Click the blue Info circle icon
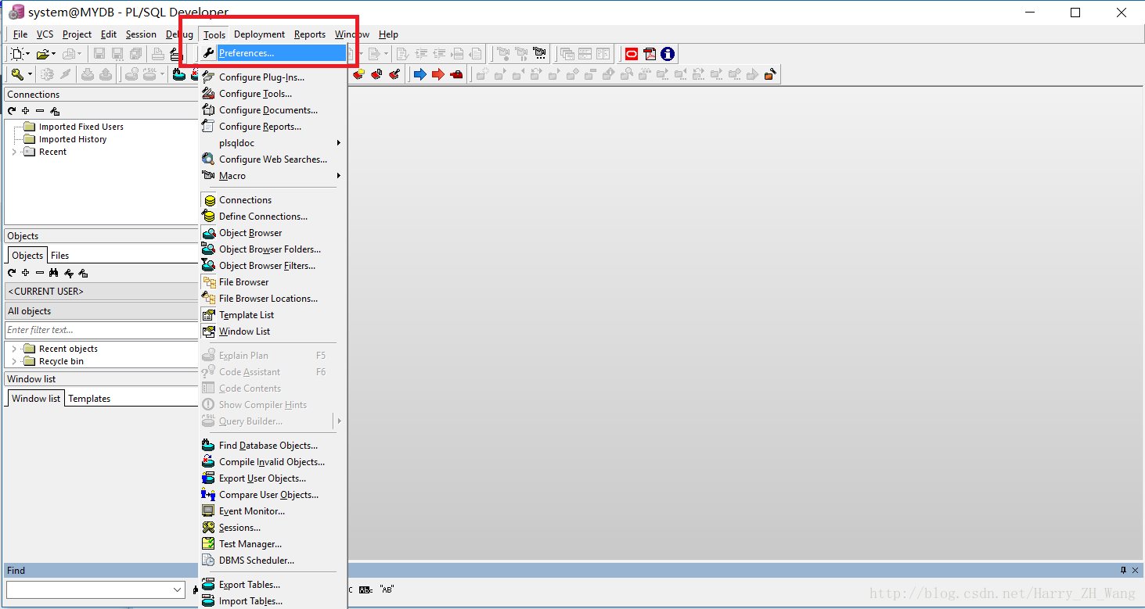Screen dimensions: 1145x609 (x=668, y=54)
